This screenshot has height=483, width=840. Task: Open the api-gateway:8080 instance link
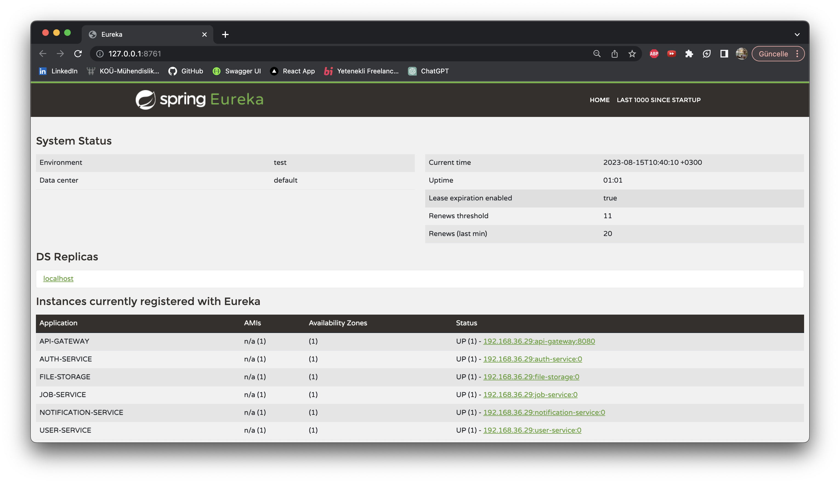(x=539, y=341)
